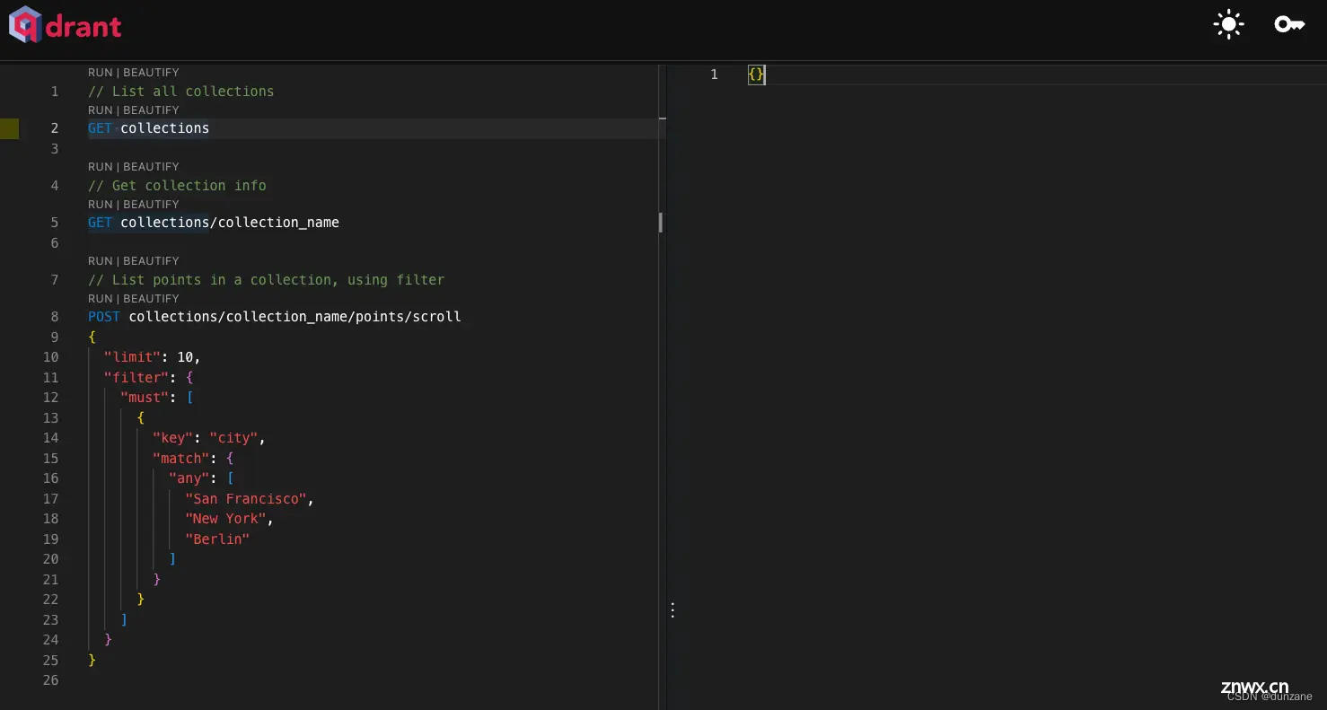Click the "// List points in a collection, using filter" comment

pyautogui.click(x=266, y=280)
